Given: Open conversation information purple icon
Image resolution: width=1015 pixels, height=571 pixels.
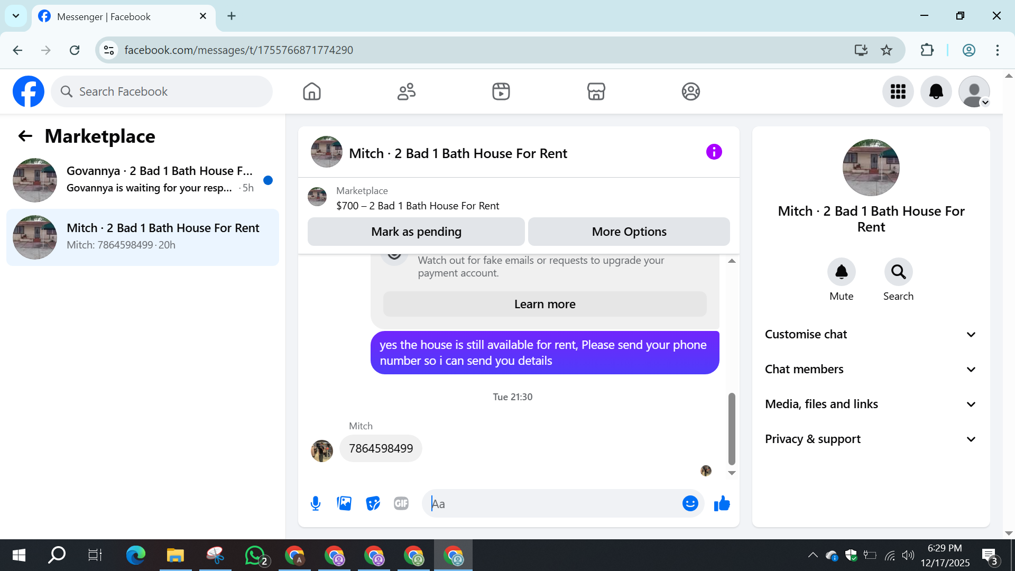Looking at the screenshot, I should [x=714, y=152].
